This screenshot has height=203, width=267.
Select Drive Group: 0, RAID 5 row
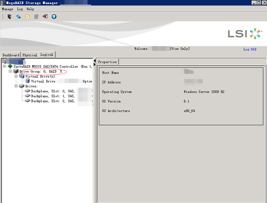41,71
